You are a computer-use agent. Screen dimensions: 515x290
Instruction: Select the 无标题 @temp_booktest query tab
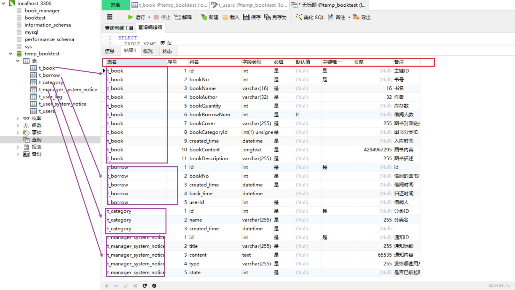point(328,5)
